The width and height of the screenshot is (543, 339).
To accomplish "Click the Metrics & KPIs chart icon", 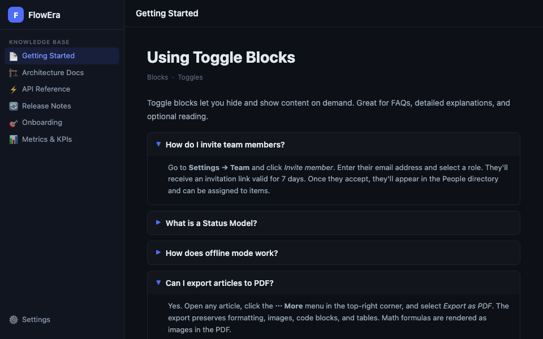I will coord(14,140).
